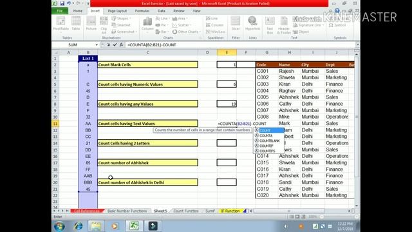The image size is (412, 232).
Task: Open the Line chart dropdown
Action: [x=162, y=19]
